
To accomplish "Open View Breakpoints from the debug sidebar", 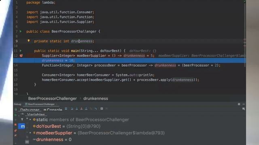I will pos(15,130).
